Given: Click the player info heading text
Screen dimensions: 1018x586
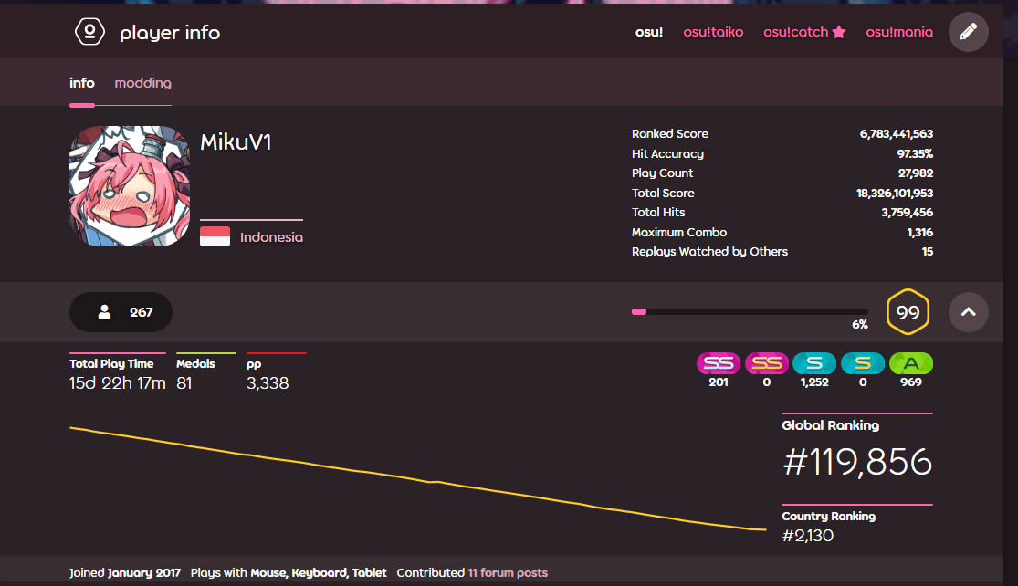Looking at the screenshot, I should [x=170, y=33].
